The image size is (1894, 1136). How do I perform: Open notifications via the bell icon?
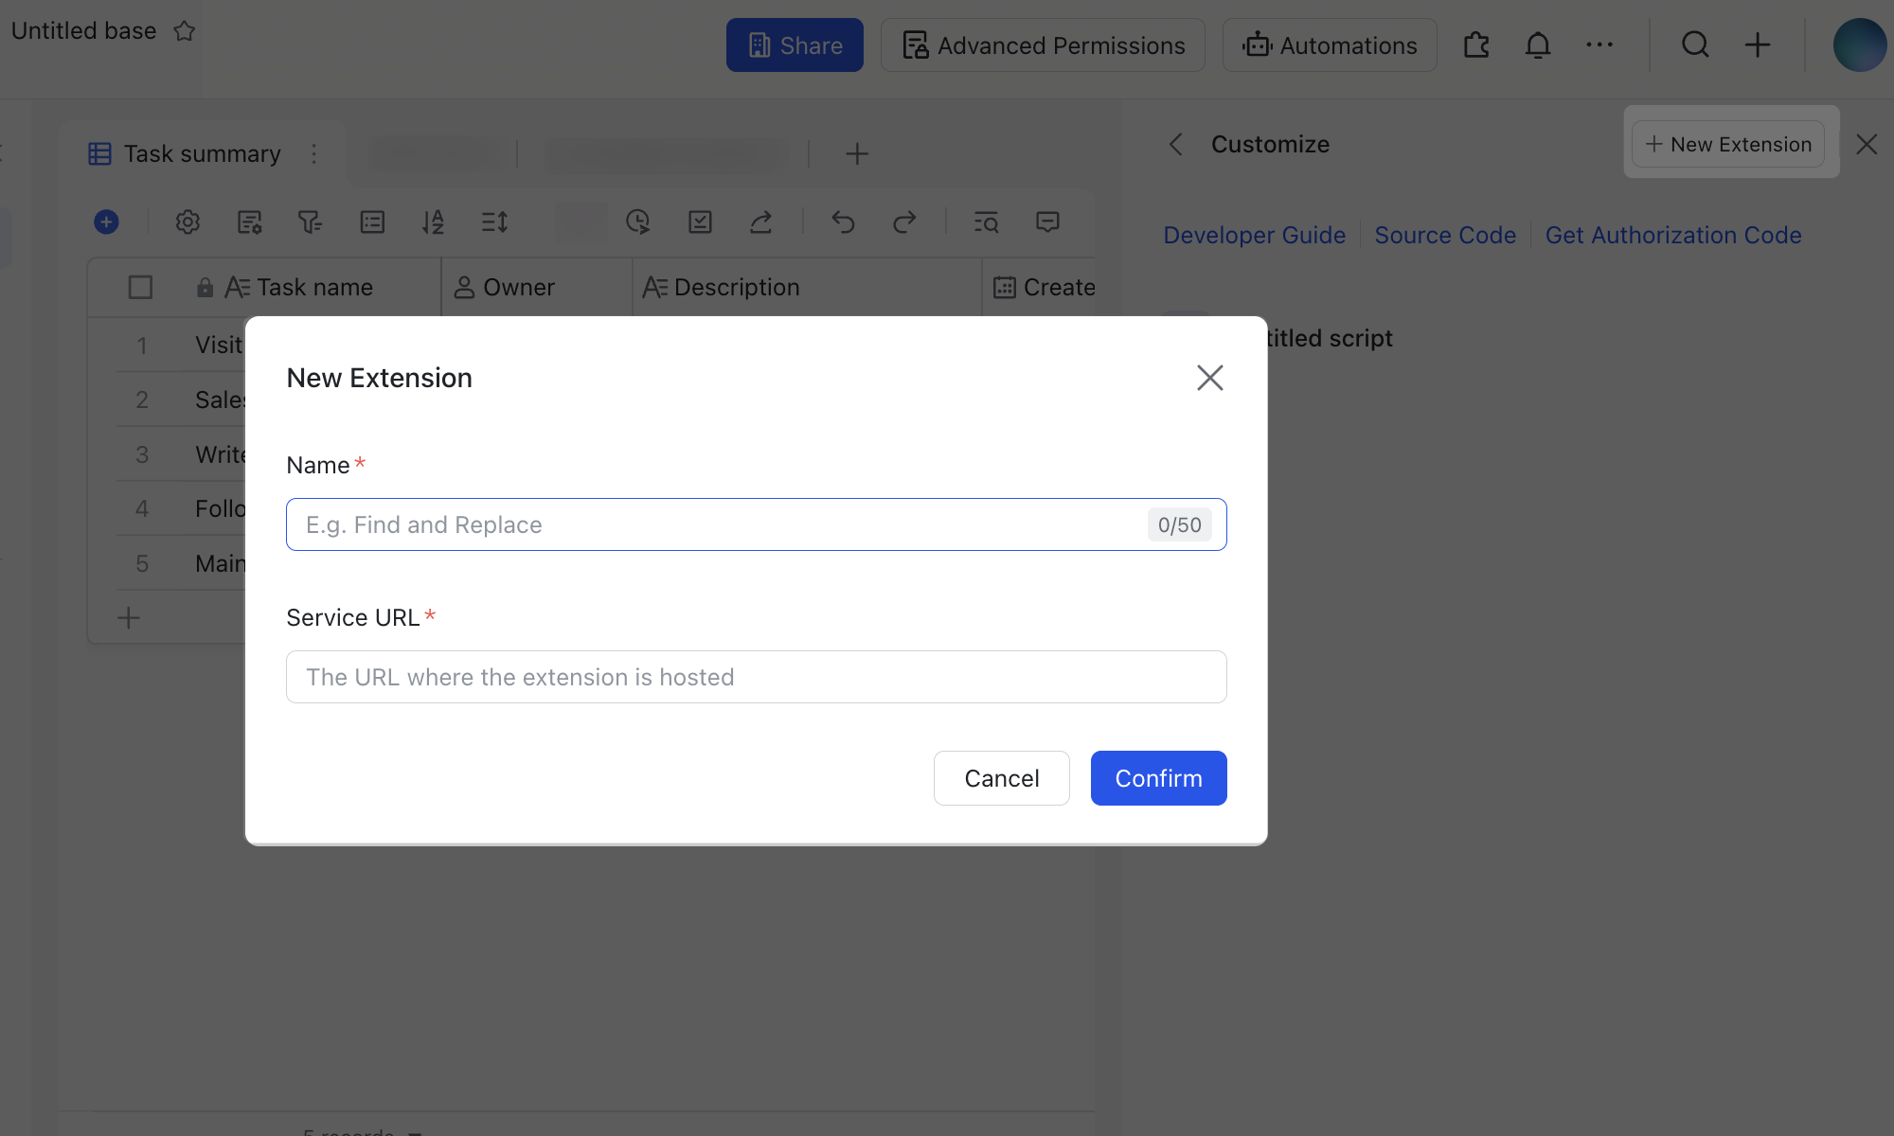point(1538,44)
